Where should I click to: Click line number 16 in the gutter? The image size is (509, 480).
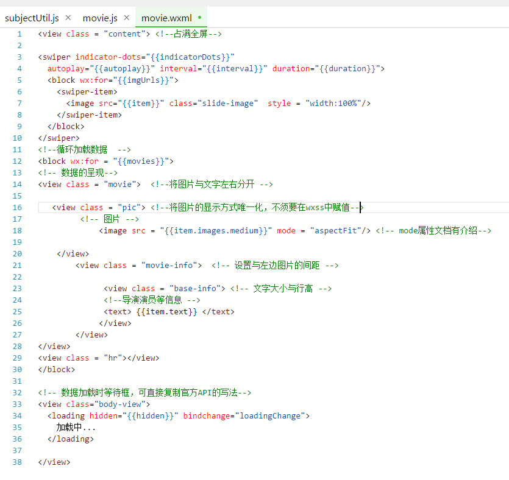click(17, 208)
